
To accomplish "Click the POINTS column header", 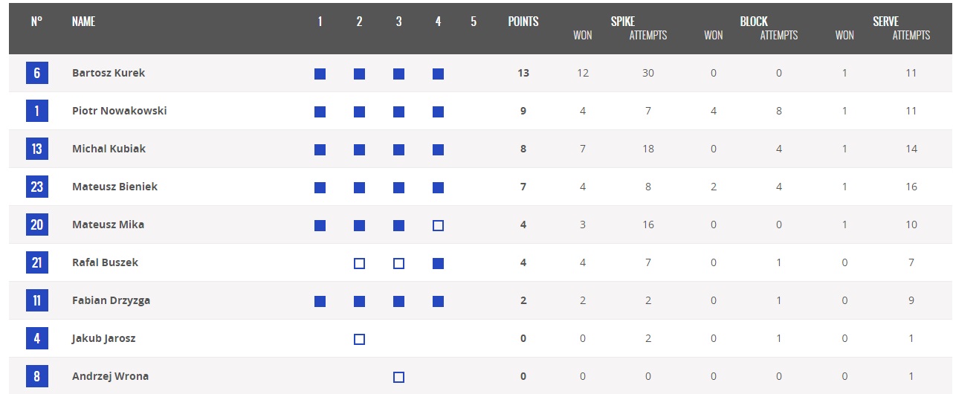I will click(x=523, y=22).
